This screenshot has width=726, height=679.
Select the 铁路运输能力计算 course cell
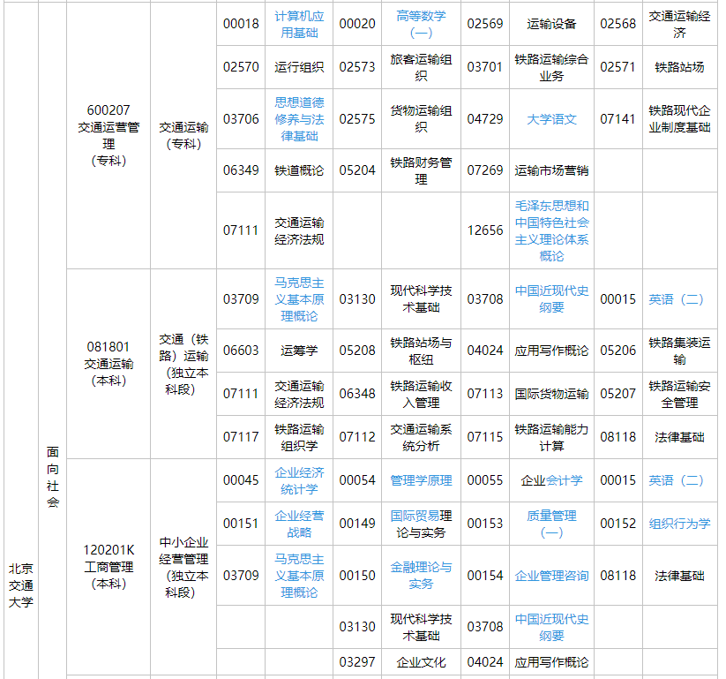(x=551, y=437)
